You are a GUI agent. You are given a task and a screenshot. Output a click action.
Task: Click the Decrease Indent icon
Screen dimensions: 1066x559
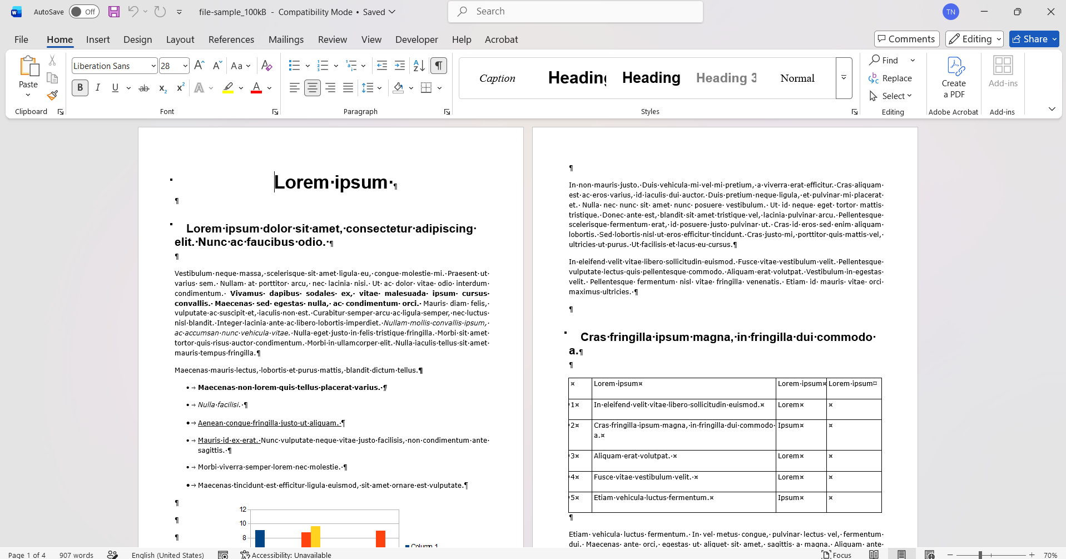(382, 66)
